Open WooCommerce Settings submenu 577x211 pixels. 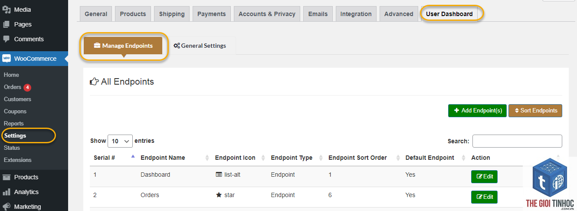pos(15,136)
